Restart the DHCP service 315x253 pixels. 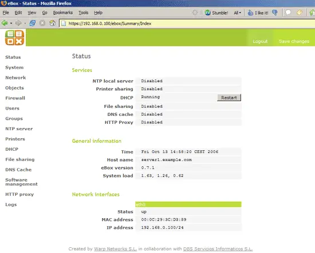click(x=229, y=98)
